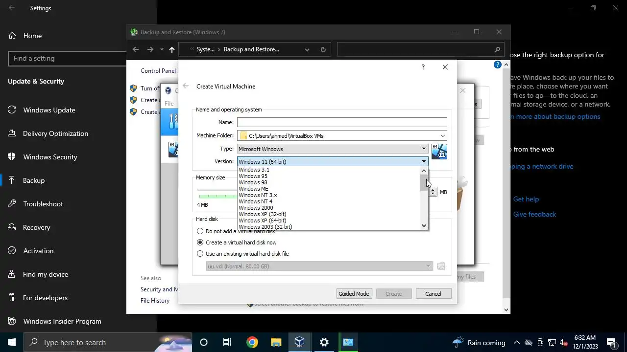Open Recovery settings page
This screenshot has height=352, width=627.
pyautogui.click(x=36, y=227)
